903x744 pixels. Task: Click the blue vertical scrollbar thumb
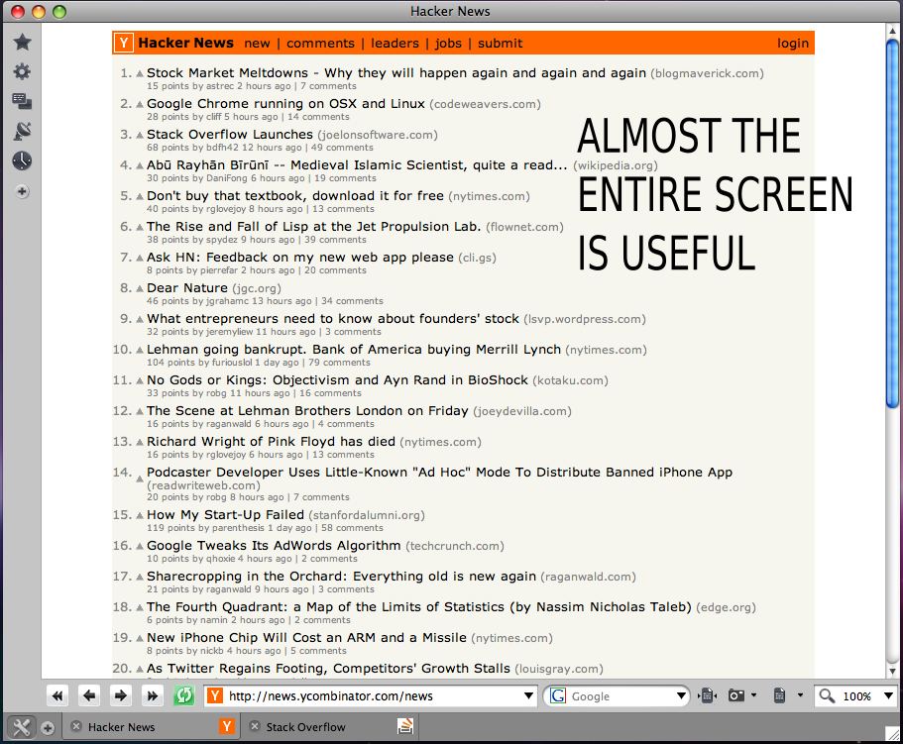click(x=893, y=223)
